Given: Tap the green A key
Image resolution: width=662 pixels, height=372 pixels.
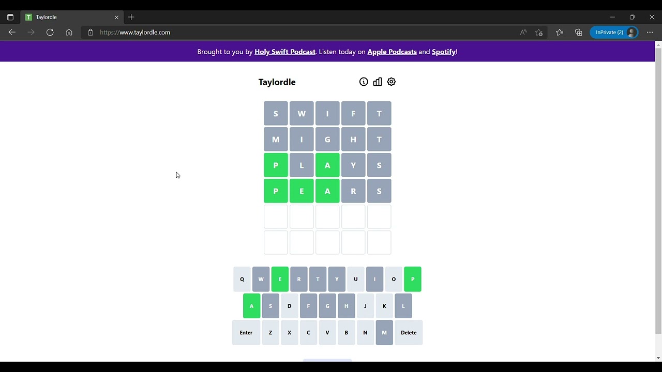Looking at the screenshot, I should click(x=251, y=306).
